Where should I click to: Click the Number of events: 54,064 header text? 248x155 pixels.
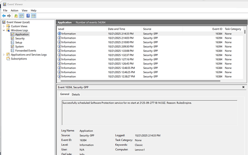coord(91,22)
